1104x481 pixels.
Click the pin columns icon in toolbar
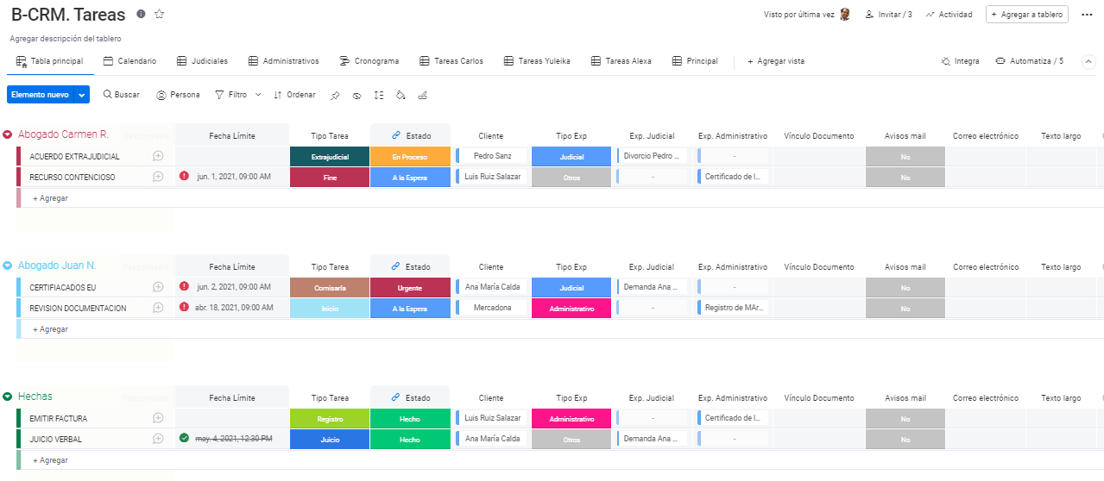tap(335, 95)
